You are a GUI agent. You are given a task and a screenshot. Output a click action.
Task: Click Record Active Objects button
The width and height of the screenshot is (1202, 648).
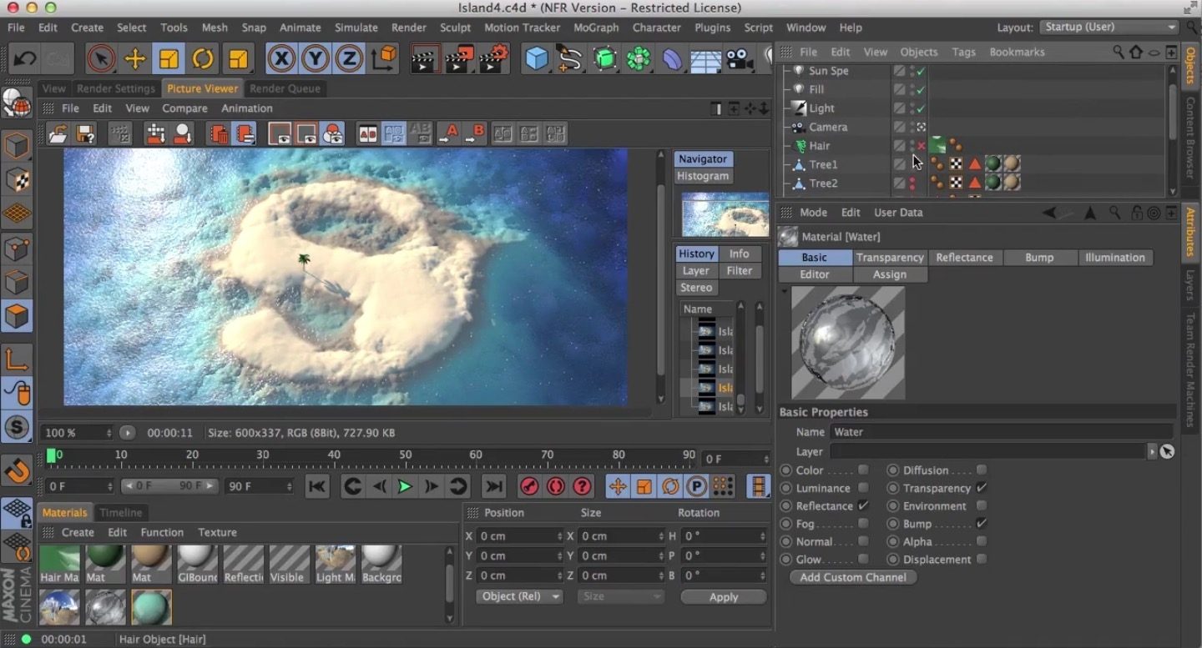pyautogui.click(x=529, y=486)
